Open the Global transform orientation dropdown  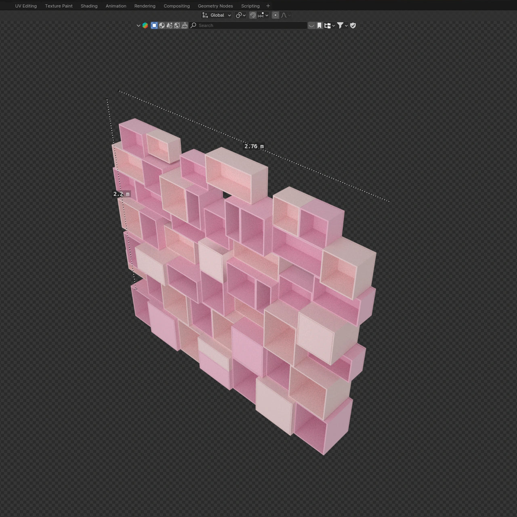pos(217,15)
